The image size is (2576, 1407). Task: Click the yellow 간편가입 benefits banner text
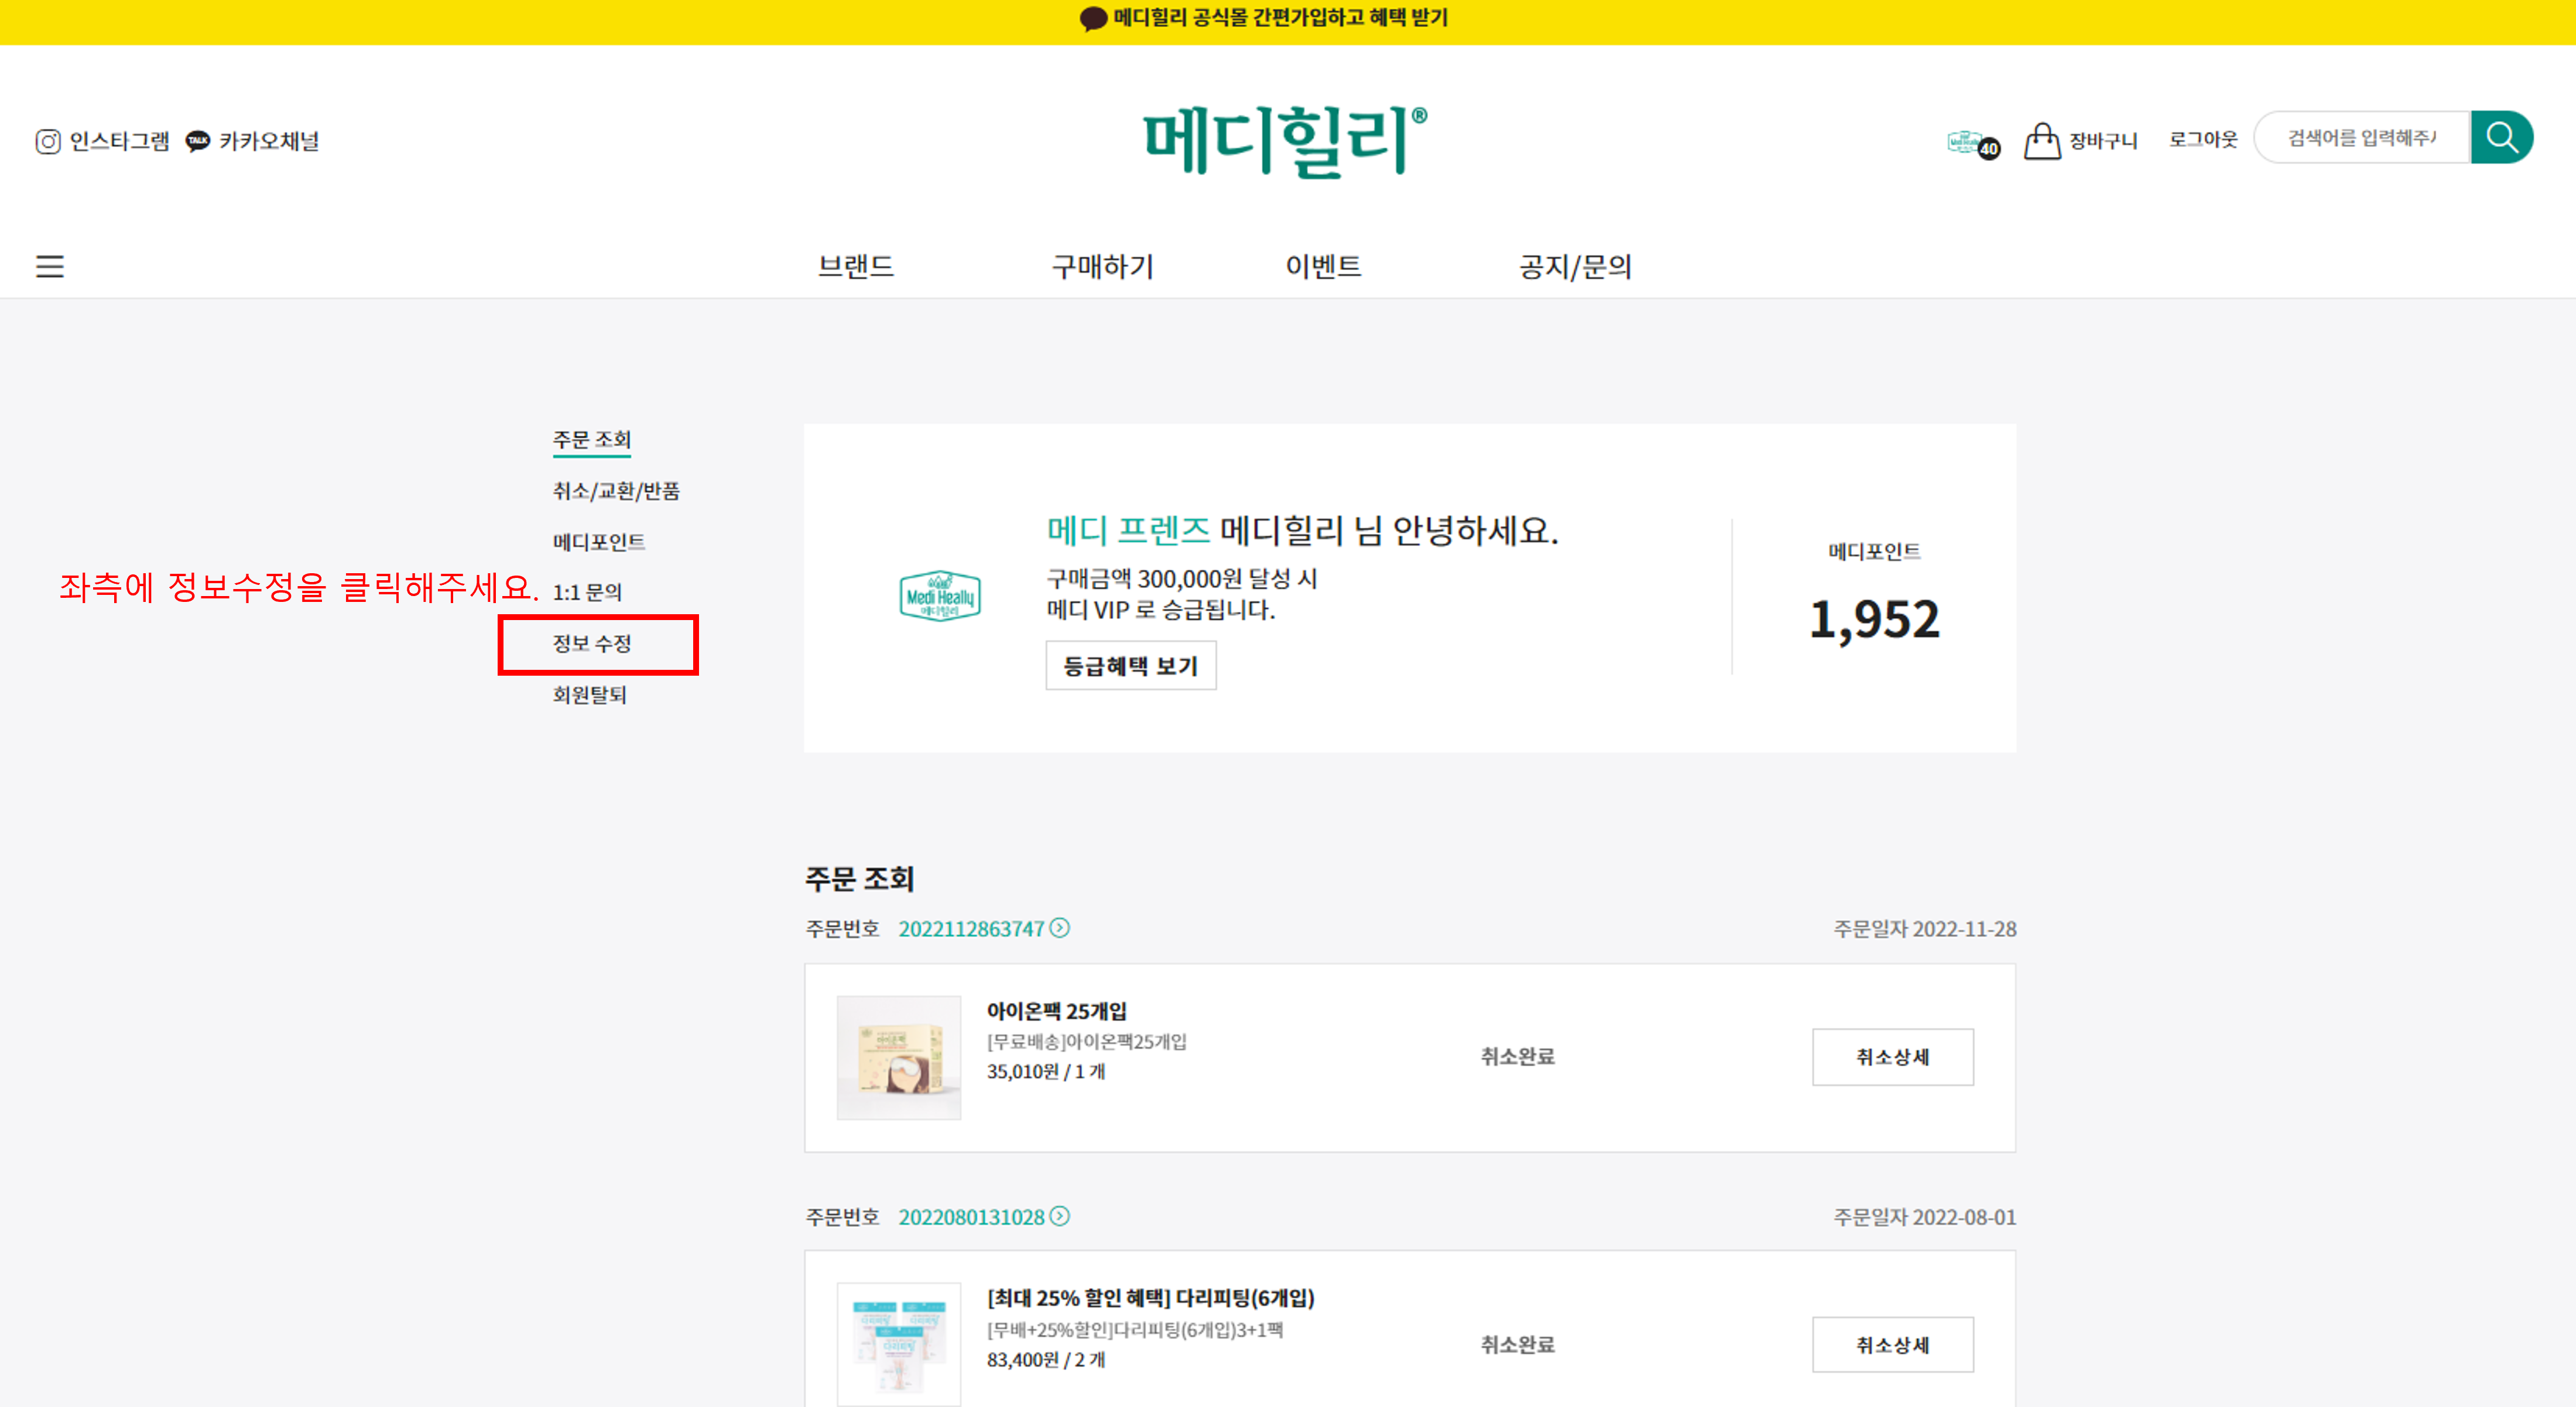click(x=1280, y=18)
